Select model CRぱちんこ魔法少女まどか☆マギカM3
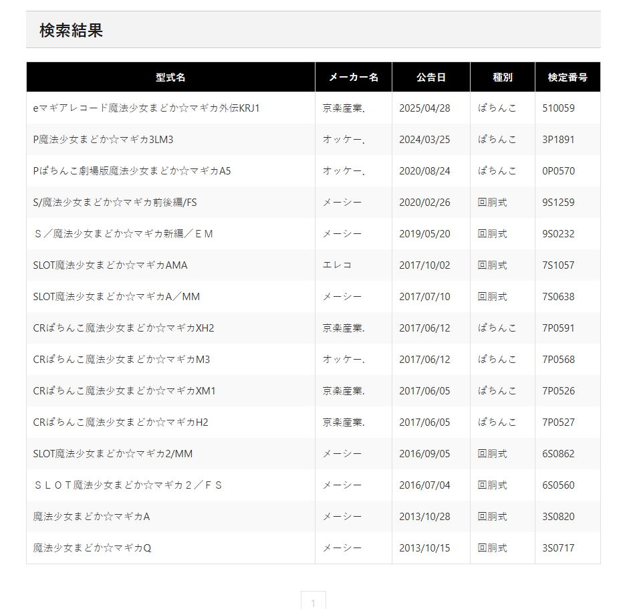Screen dimensions: 625x609 coord(122,360)
